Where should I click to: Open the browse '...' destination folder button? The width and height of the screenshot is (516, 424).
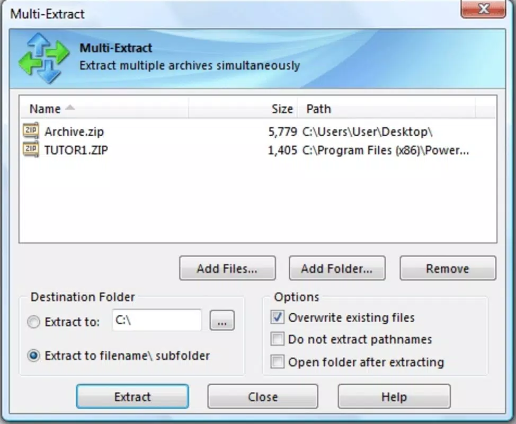(x=222, y=320)
